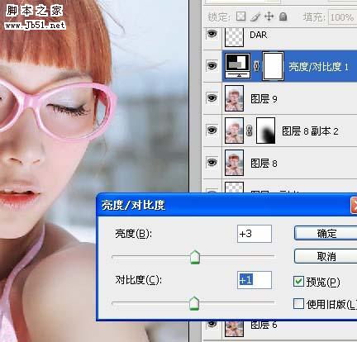Select the 图层 8 副本 2 image thumbnail
Screen dimensions: 357x342
point(234,131)
